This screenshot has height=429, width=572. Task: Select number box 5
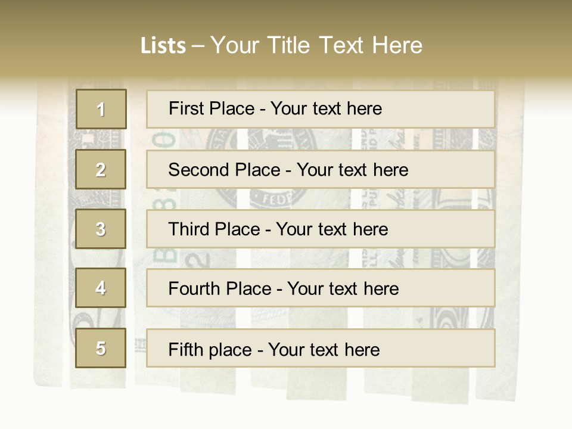pos(101,348)
